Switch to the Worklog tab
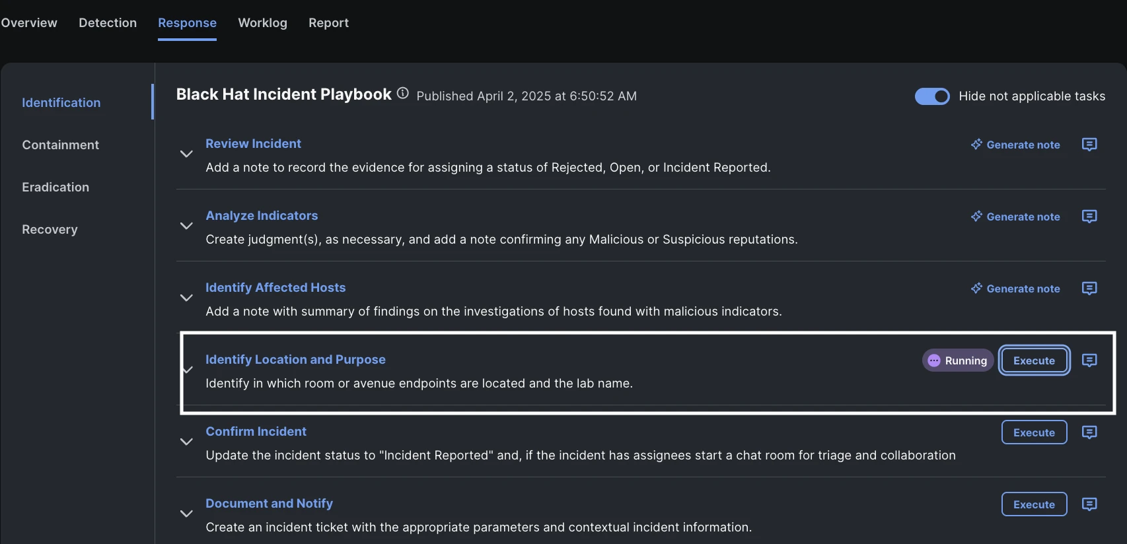 coord(262,23)
